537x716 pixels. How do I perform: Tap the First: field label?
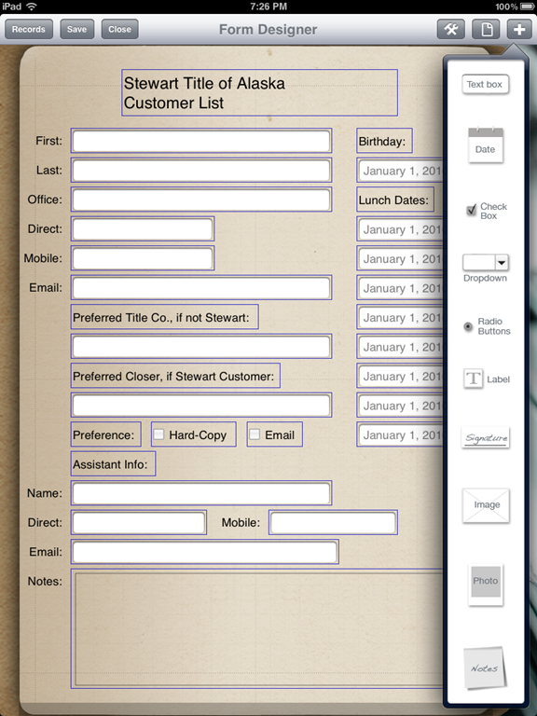tap(48, 141)
